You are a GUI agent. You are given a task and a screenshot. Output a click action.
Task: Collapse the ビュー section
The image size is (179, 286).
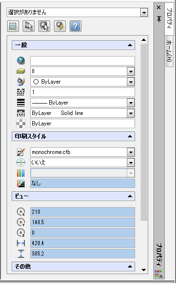click(x=130, y=196)
